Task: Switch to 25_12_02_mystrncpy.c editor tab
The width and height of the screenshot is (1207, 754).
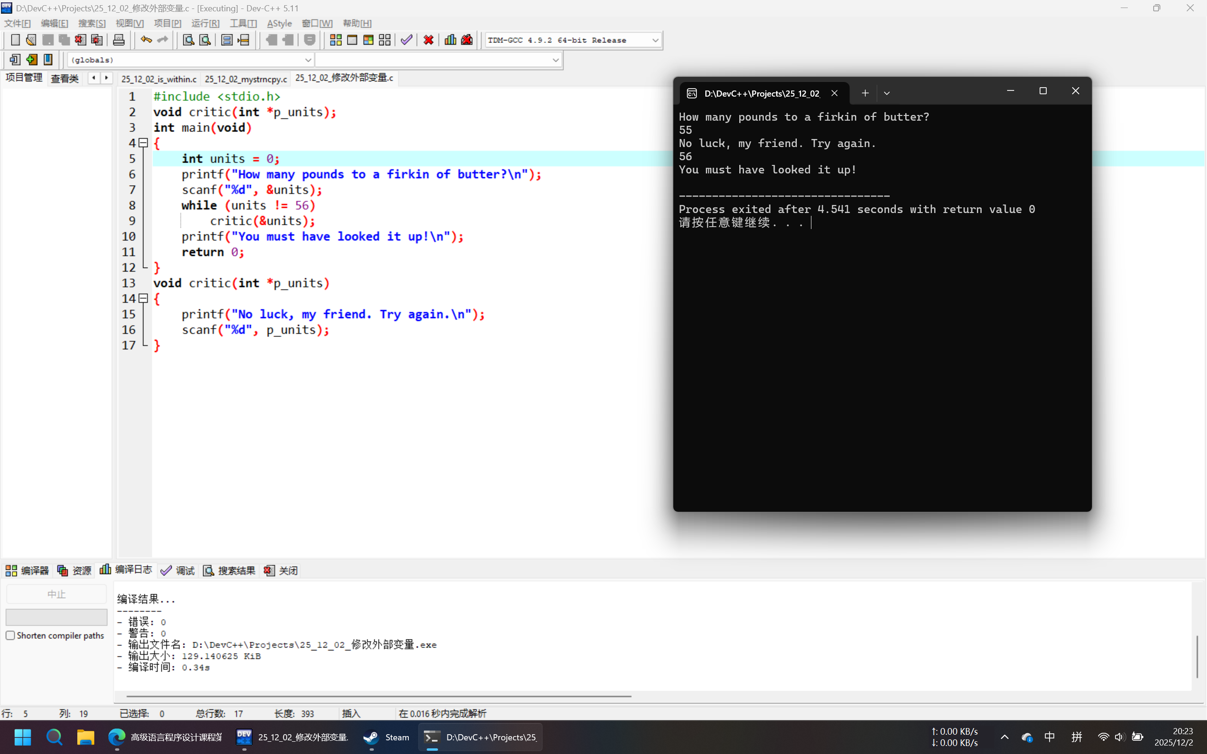Action: tap(246, 79)
